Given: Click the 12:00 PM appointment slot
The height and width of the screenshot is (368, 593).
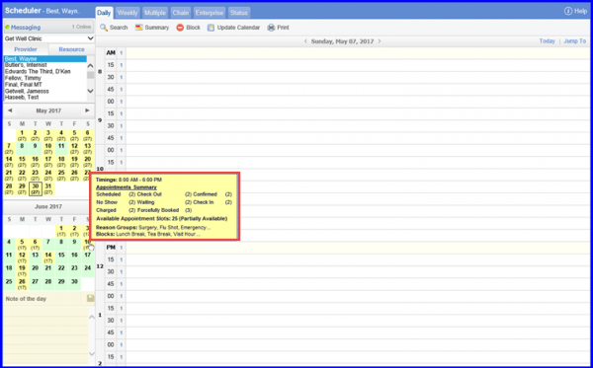Looking at the screenshot, I should pyautogui.click(x=358, y=248).
